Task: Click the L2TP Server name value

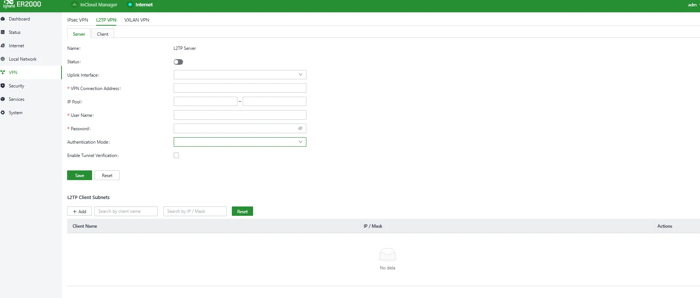Action: tap(185, 48)
